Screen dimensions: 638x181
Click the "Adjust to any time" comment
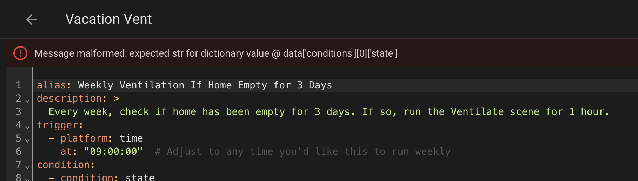pos(303,152)
